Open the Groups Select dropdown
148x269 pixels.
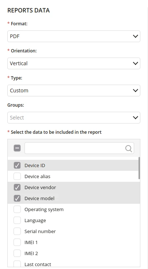pyautogui.click(x=74, y=118)
